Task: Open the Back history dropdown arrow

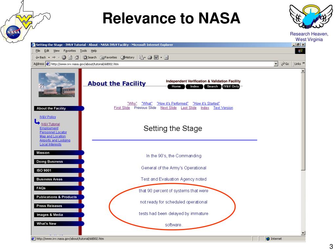Action: (49, 57)
